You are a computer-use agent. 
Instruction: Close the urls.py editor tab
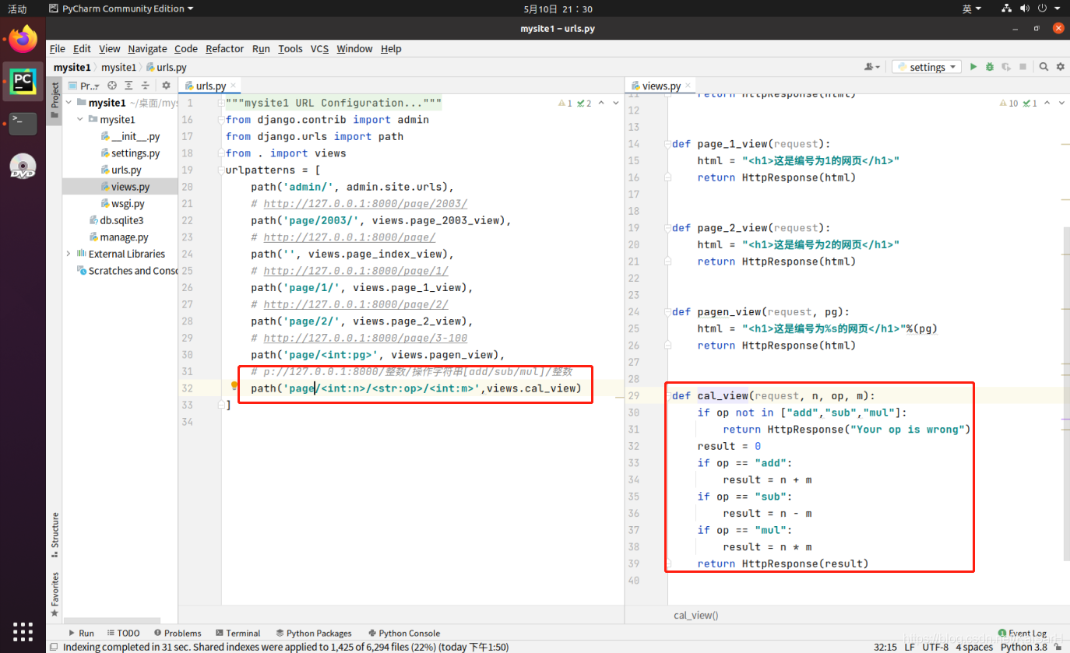[233, 86]
